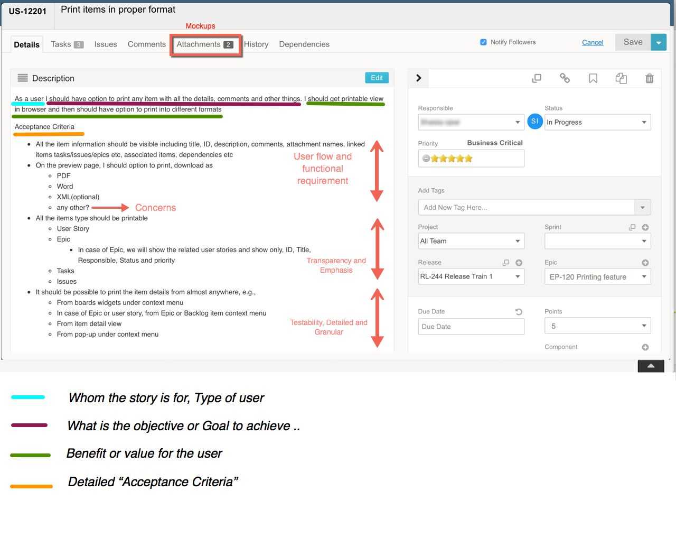Click the 'User Story' list item
The image size is (676, 556).
pyautogui.click(x=73, y=229)
